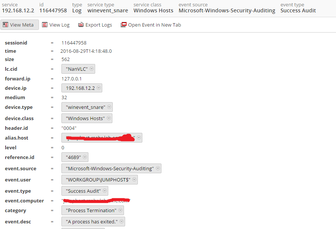The image size is (336, 229).
Task: Click the sessionid field label
Action: pyautogui.click(x=16, y=43)
